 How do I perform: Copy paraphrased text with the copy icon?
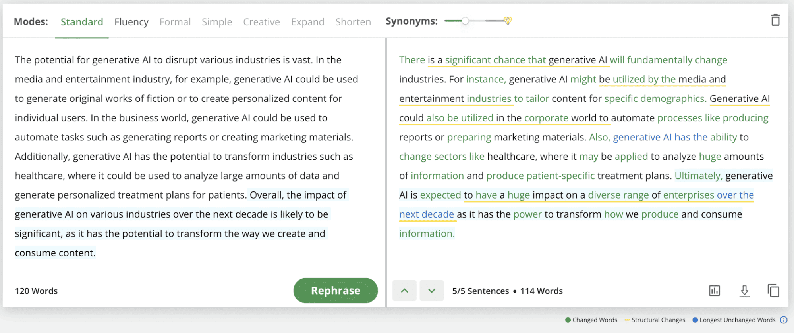pos(773,291)
